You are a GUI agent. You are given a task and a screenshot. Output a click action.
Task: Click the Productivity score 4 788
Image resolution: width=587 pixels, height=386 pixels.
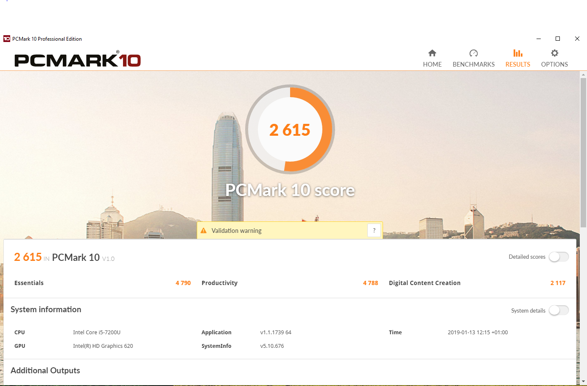tap(371, 283)
